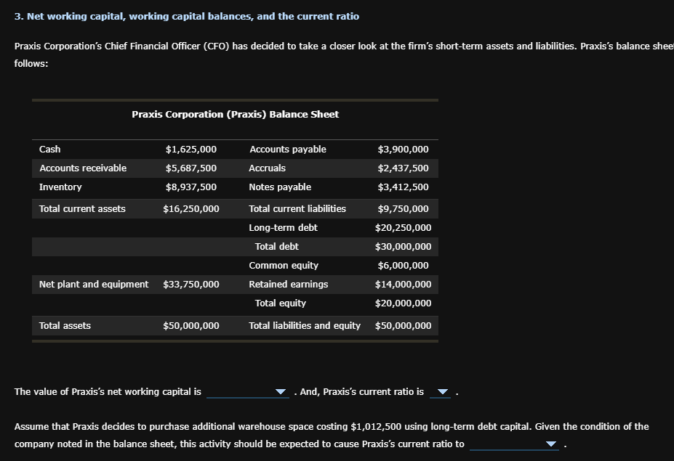Open the net working capital dropdown
This screenshot has height=461, width=674.
pyautogui.click(x=281, y=391)
